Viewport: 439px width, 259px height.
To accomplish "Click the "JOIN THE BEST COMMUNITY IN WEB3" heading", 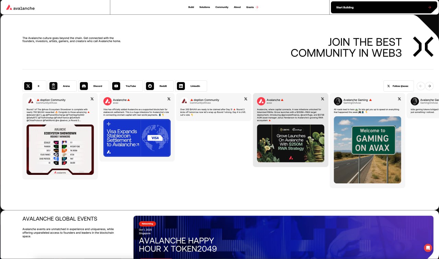I will click(x=346, y=47).
